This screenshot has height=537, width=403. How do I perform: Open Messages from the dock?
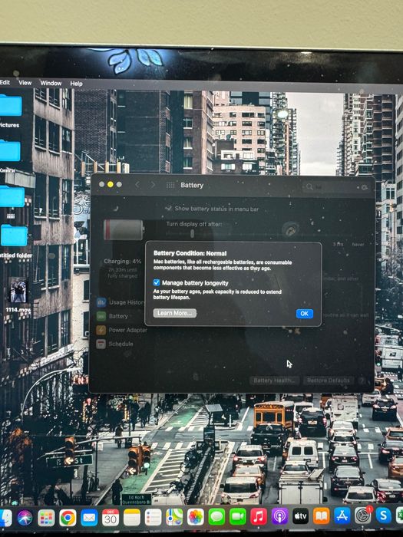216,517
